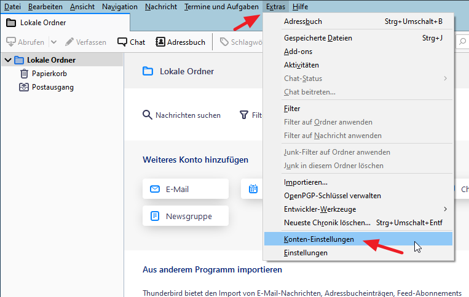
Task: Expand Entwickler-Werkzeuge submenu
Action: [358, 209]
